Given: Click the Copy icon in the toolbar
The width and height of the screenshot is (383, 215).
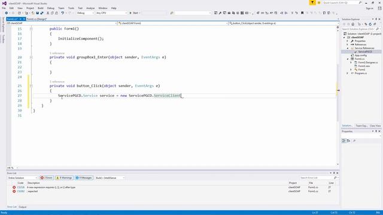Looking at the screenshot, I should coord(52,13).
